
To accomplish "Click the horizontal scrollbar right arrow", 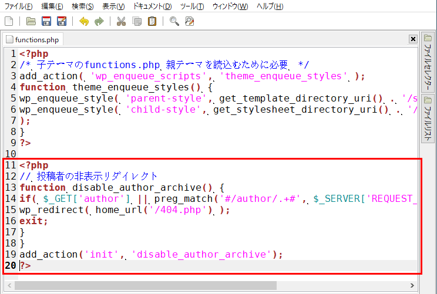I will coord(412,285).
